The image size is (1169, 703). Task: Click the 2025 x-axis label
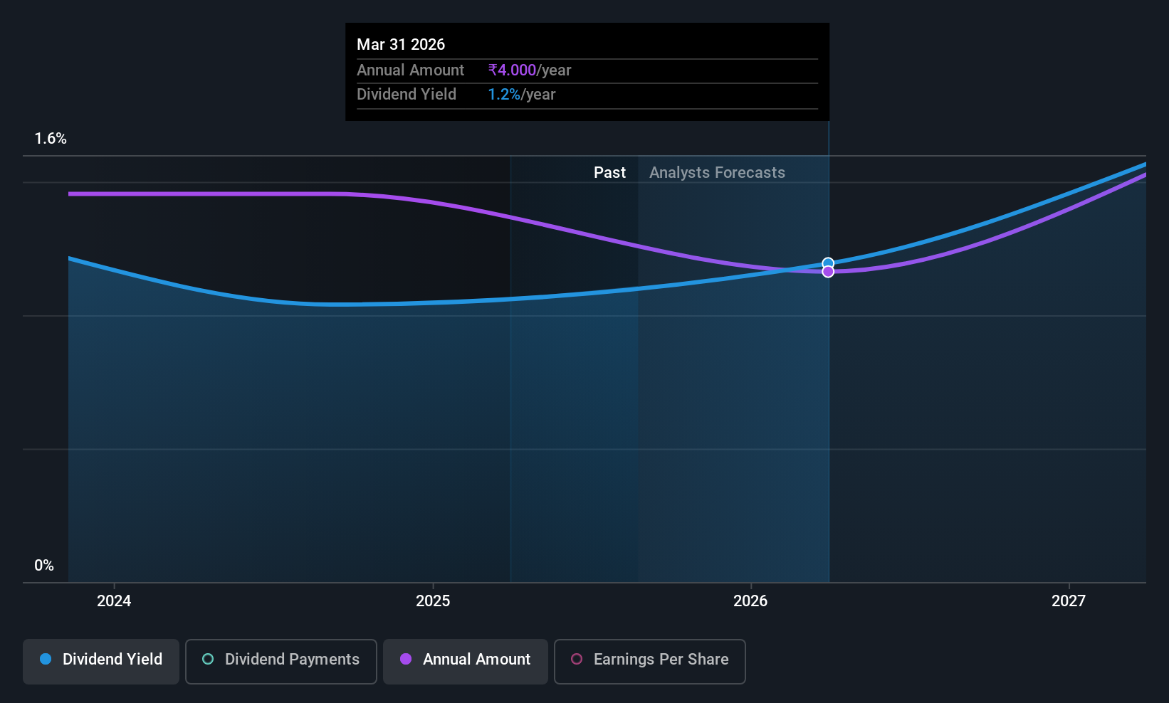pyautogui.click(x=433, y=601)
